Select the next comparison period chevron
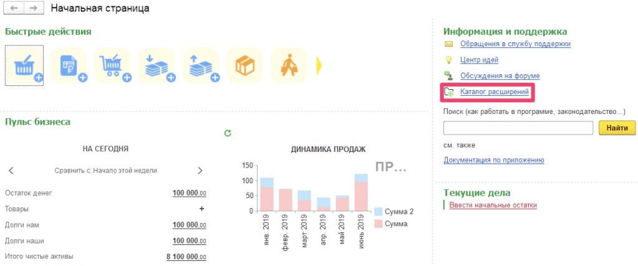The image size is (638, 266). [x=200, y=171]
